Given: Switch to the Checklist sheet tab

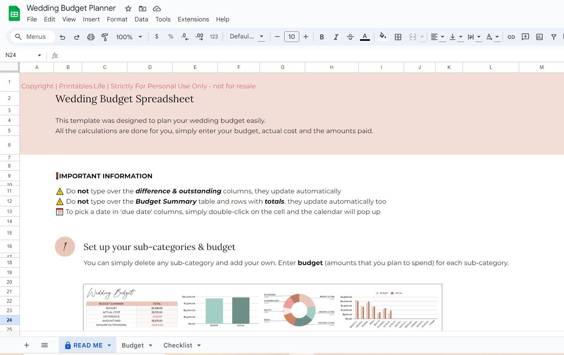Looking at the screenshot, I should pyautogui.click(x=177, y=345).
